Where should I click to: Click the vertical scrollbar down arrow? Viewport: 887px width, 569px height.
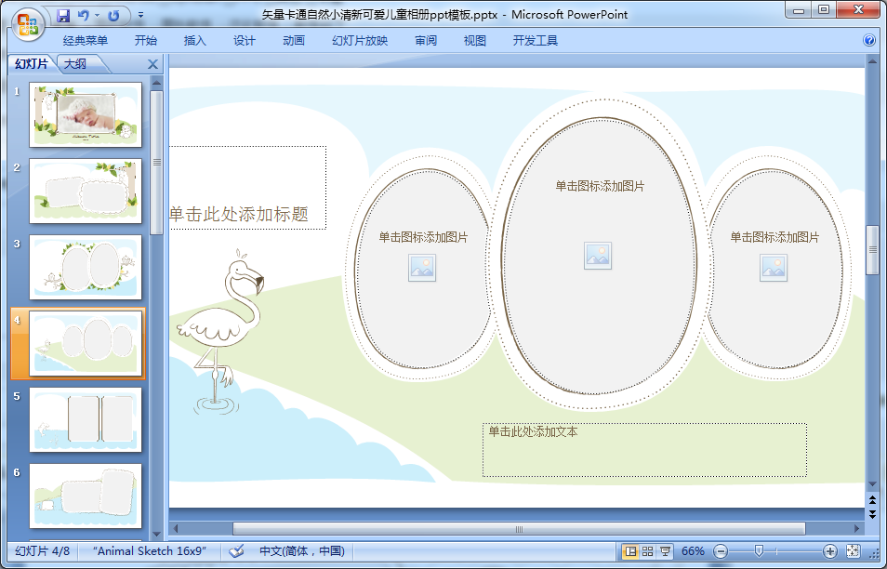pyautogui.click(x=872, y=484)
